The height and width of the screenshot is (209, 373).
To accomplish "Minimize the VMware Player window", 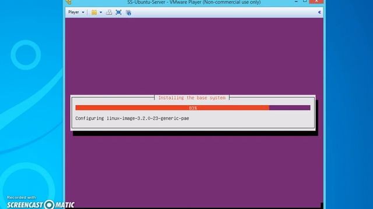I will coord(296,2).
